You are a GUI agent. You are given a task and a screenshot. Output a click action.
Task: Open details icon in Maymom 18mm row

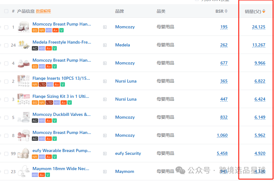[x=105, y=172]
